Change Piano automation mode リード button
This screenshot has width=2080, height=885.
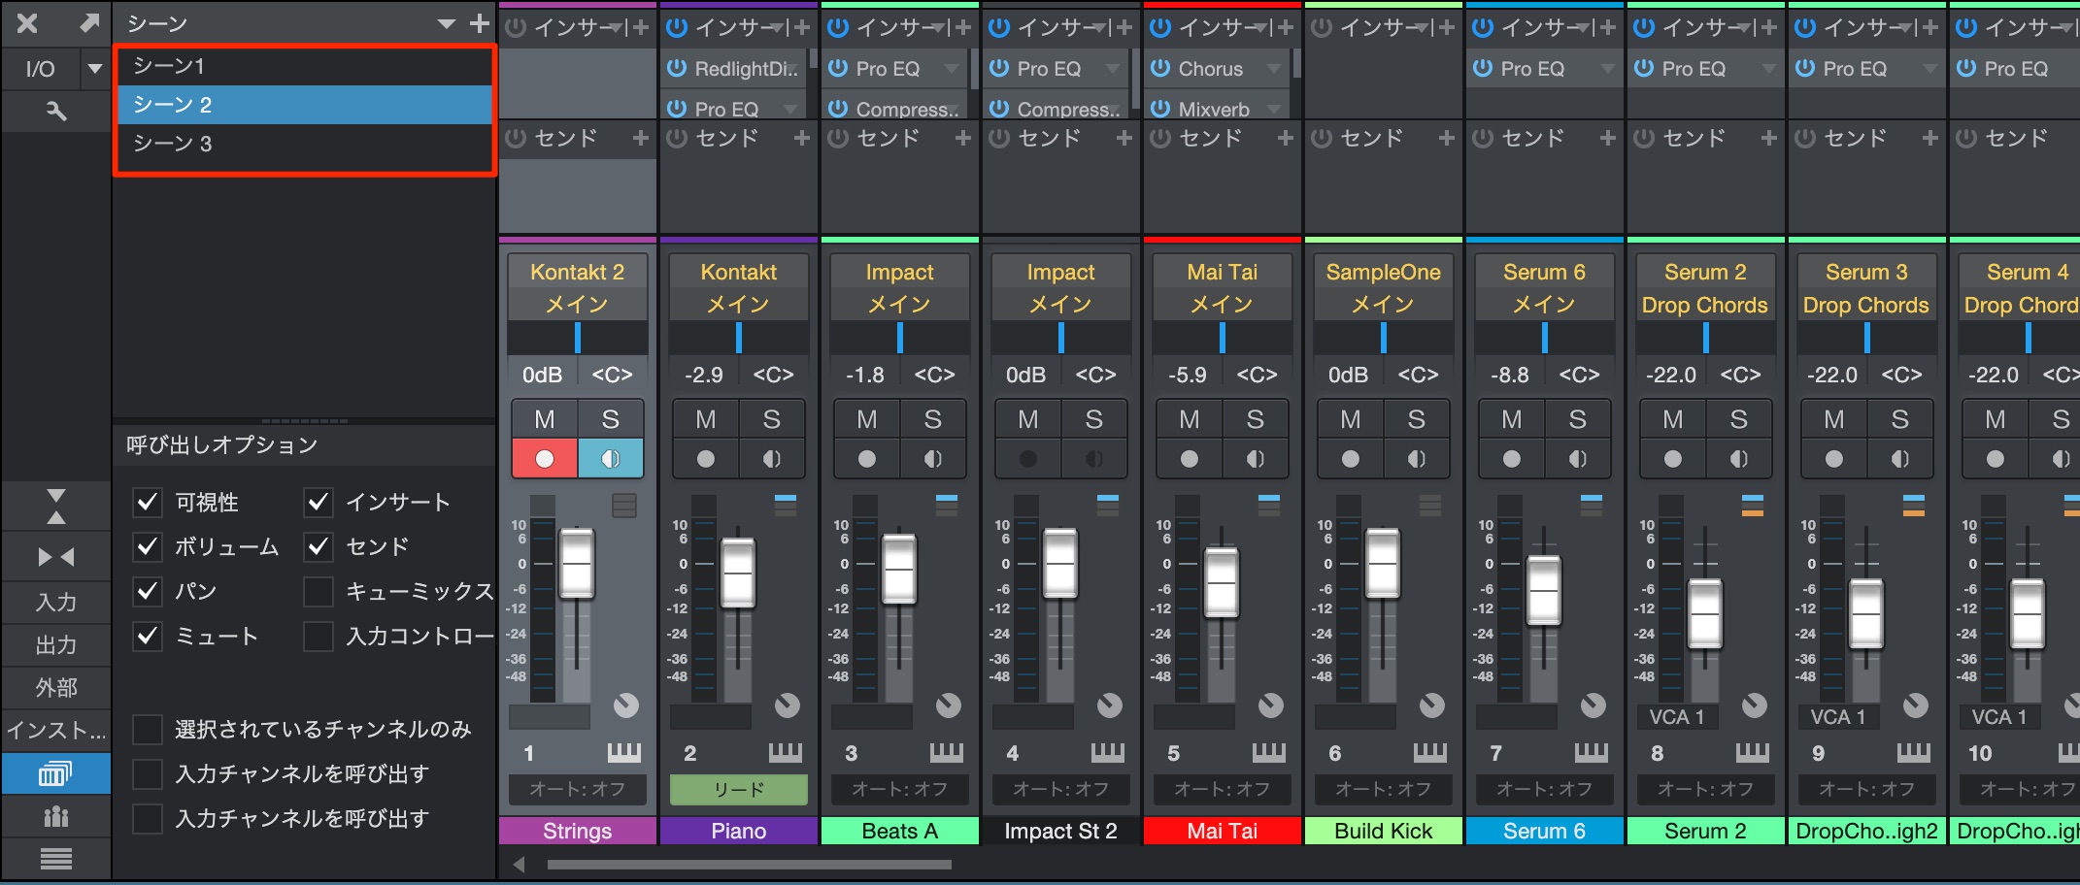(738, 789)
